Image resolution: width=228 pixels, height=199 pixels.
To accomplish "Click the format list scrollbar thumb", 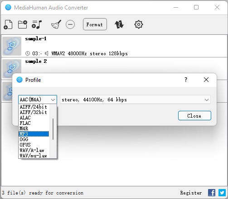I will pos(53,129).
